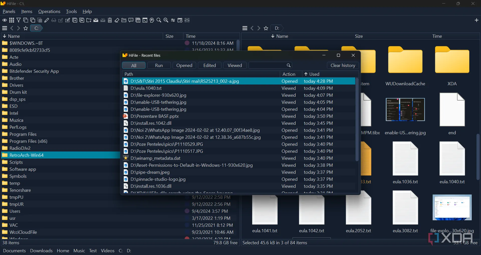Toggle favorite star in the C: panel
The image size is (481, 255).
pyautogui.click(x=26, y=28)
